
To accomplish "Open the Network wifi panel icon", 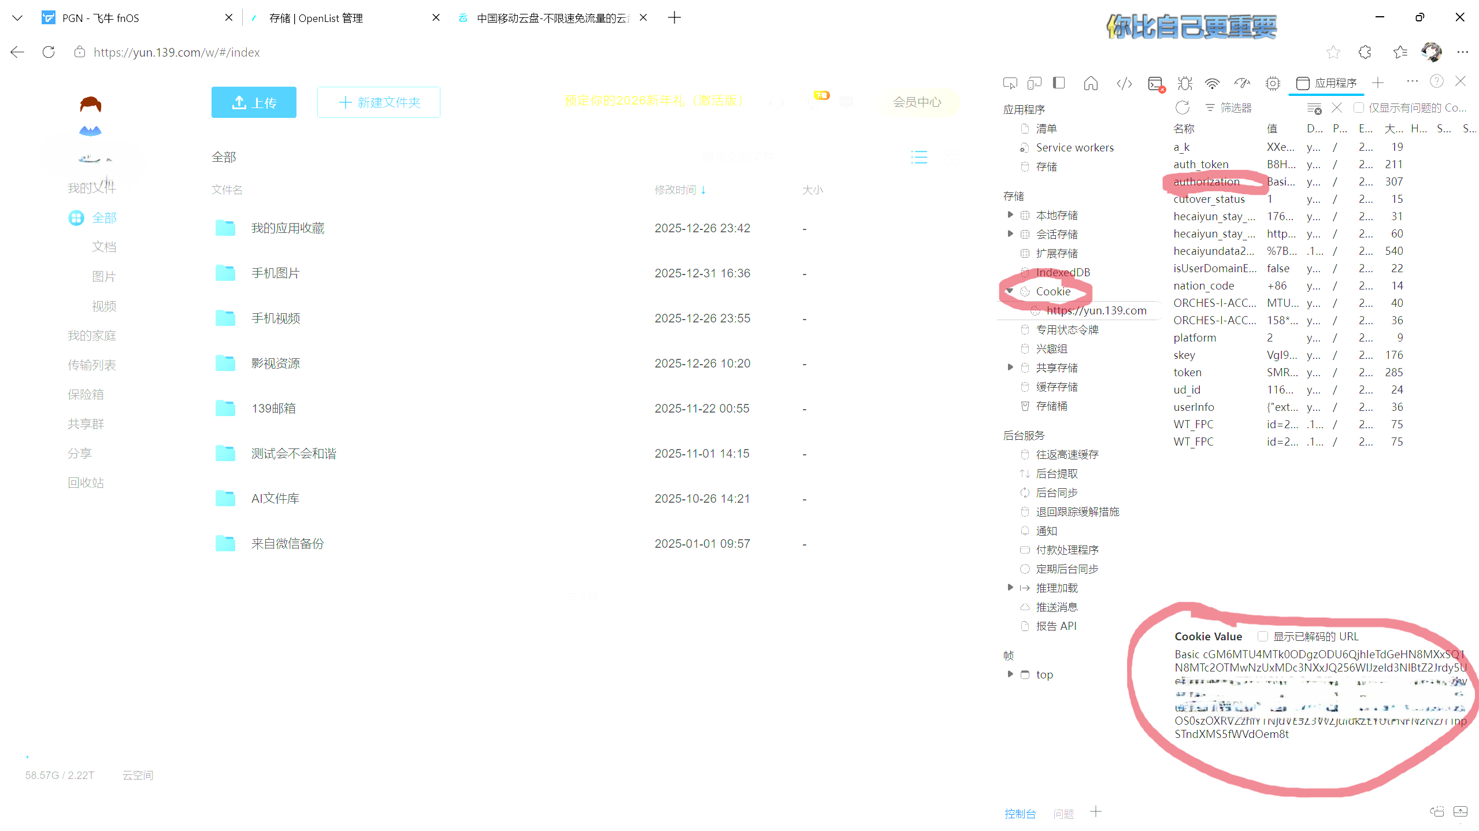I will tap(1212, 83).
